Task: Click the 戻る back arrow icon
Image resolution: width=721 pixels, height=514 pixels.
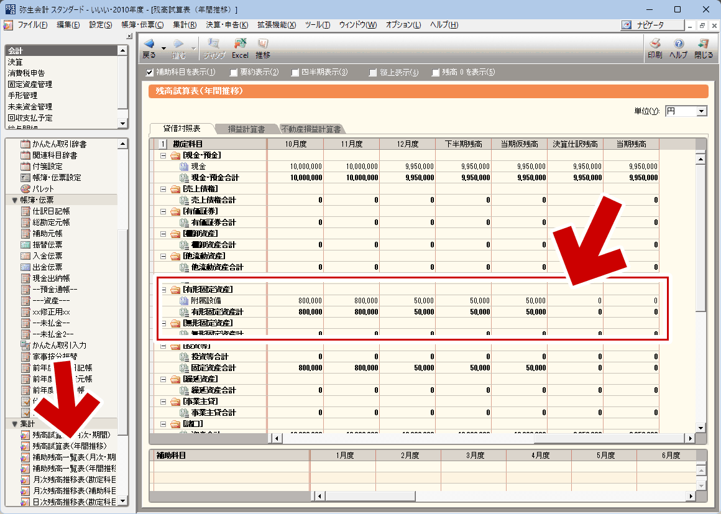Action: point(149,44)
